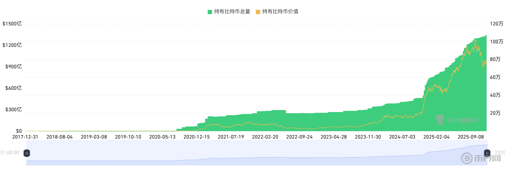The image size is (505, 169).
Task: Click the $0 label on left axis
Action: (x=18, y=131)
